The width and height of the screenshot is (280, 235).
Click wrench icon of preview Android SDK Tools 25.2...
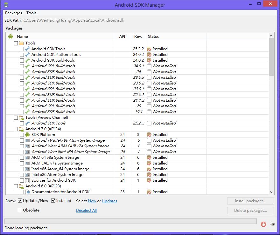pos(27,123)
